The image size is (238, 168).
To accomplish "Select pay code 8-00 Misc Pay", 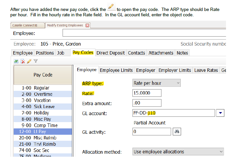I will pos(43,119).
